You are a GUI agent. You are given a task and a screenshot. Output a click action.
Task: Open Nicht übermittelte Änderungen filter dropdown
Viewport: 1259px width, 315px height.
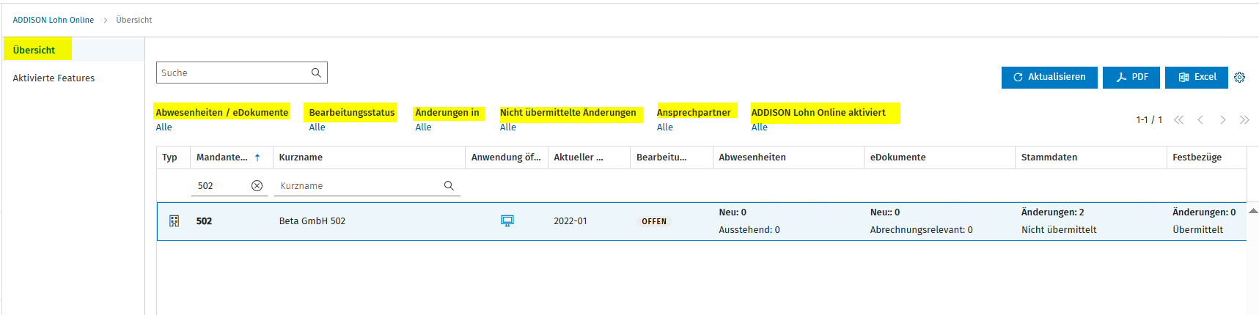[508, 127]
